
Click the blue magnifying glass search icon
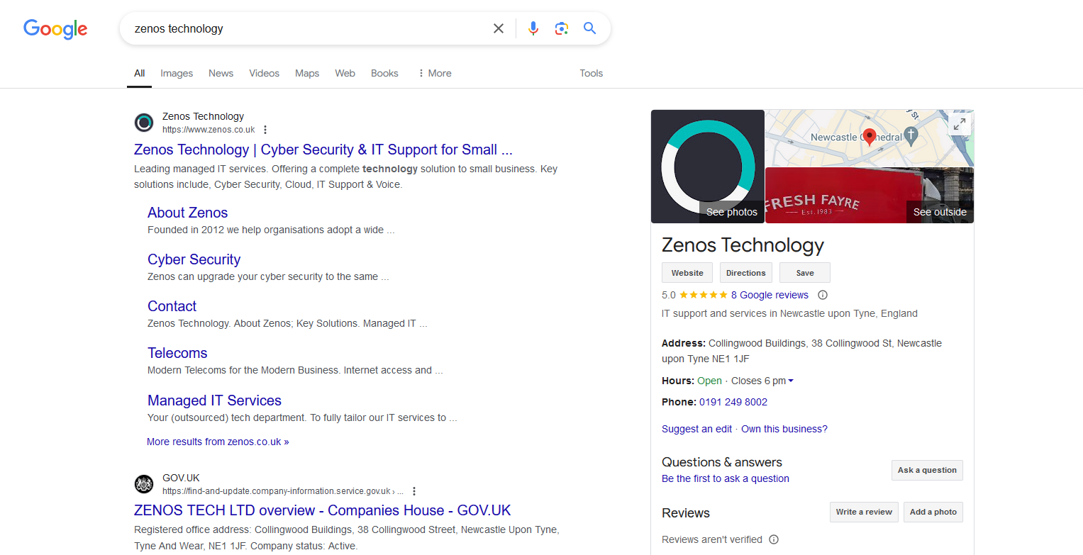click(589, 28)
